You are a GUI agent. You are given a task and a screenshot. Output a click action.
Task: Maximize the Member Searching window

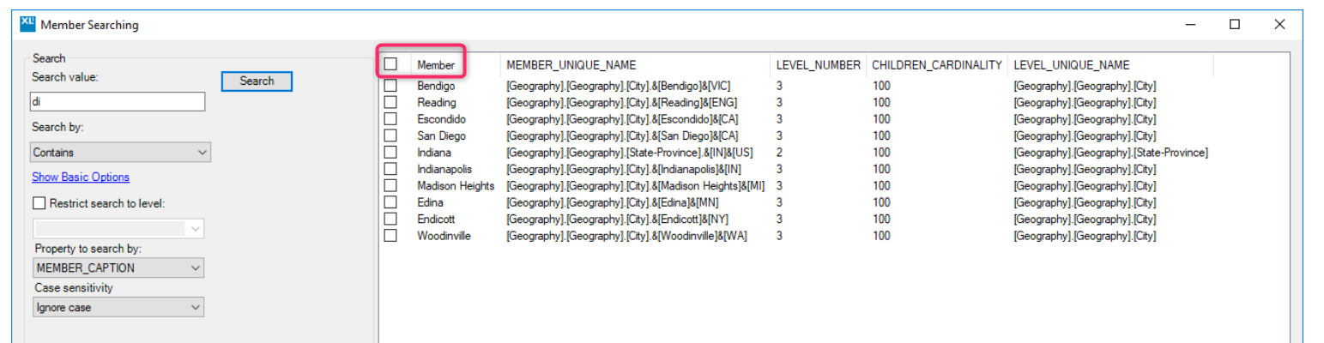tap(1234, 25)
